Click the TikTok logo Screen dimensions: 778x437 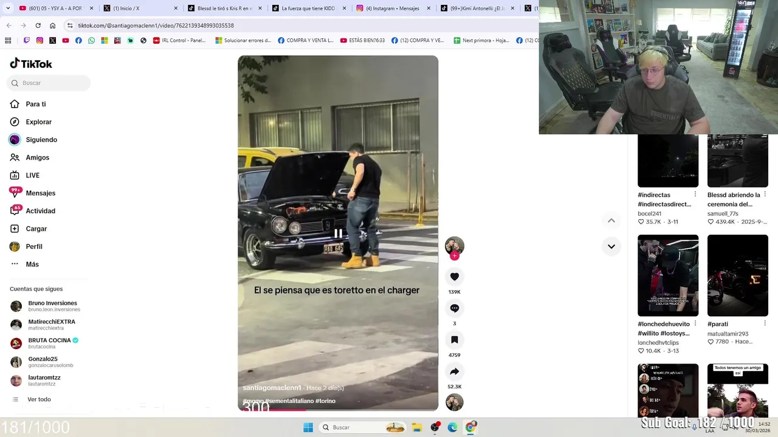pyautogui.click(x=31, y=64)
